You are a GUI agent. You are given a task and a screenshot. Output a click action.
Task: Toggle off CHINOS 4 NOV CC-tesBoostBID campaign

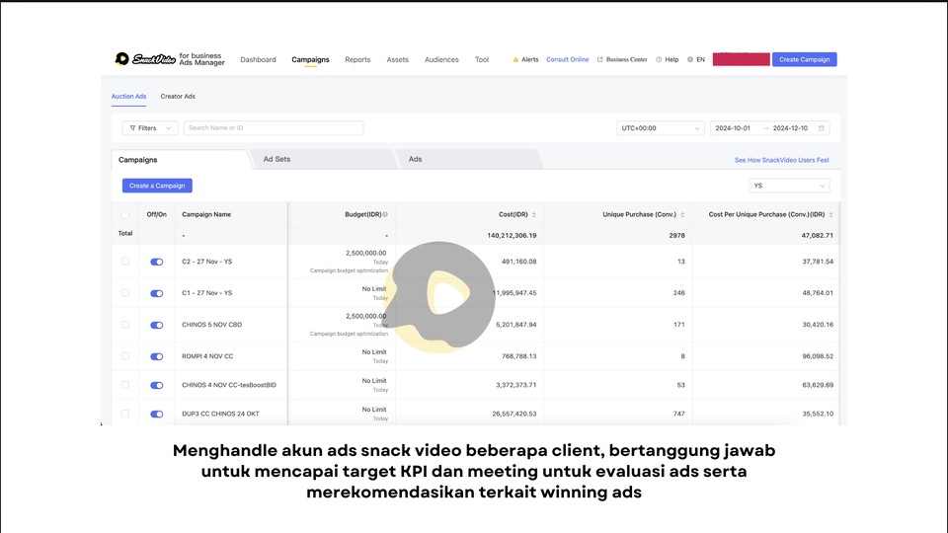[x=157, y=385]
